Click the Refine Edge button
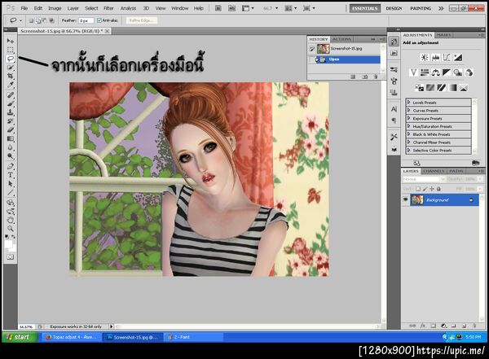 pyautogui.click(x=141, y=20)
